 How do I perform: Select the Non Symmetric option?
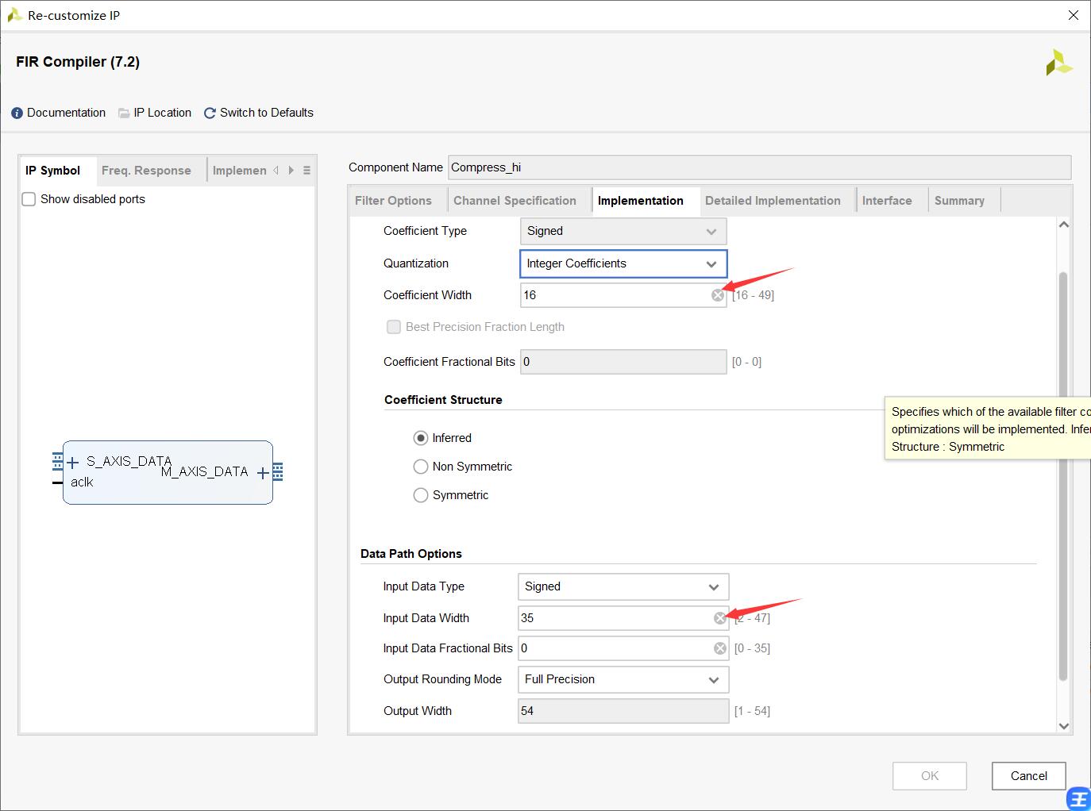pos(421,467)
